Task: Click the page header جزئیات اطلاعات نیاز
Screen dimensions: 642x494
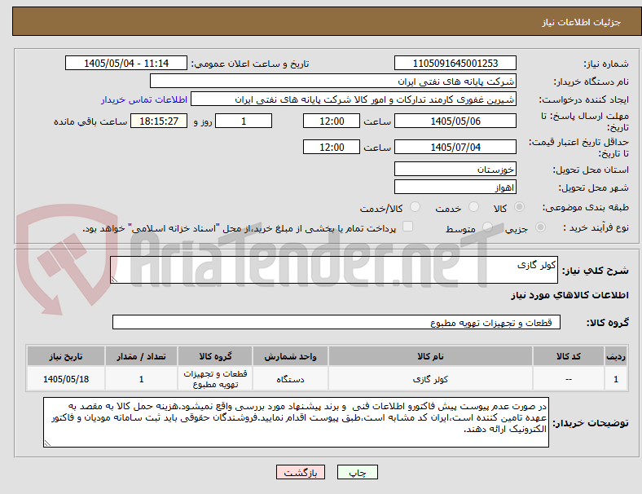Action: [582, 22]
